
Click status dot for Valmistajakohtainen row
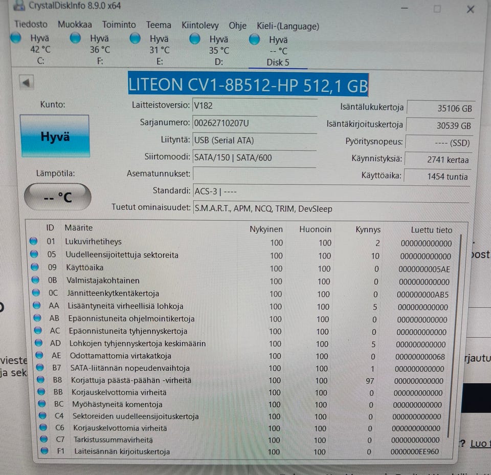(x=36, y=279)
